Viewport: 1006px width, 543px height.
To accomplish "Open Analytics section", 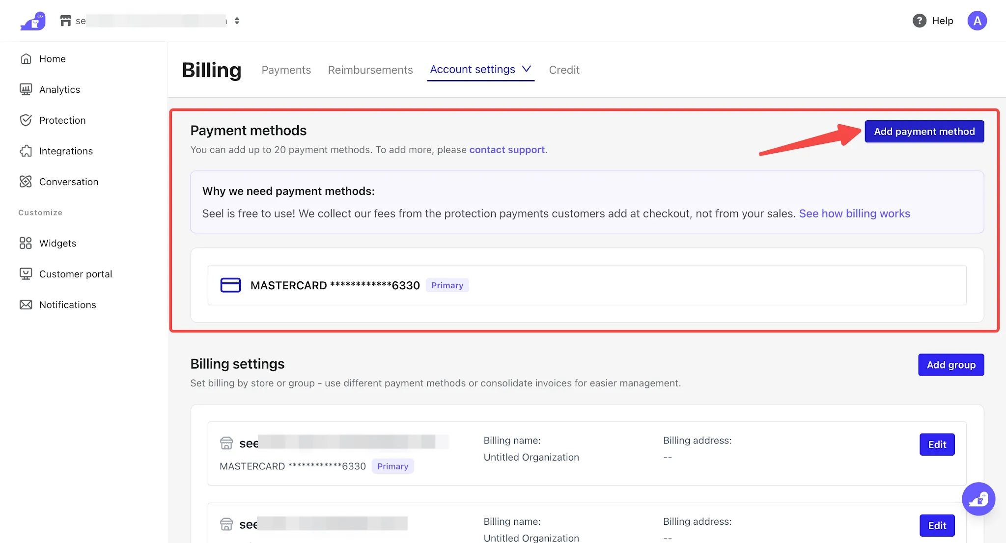I will 59,89.
